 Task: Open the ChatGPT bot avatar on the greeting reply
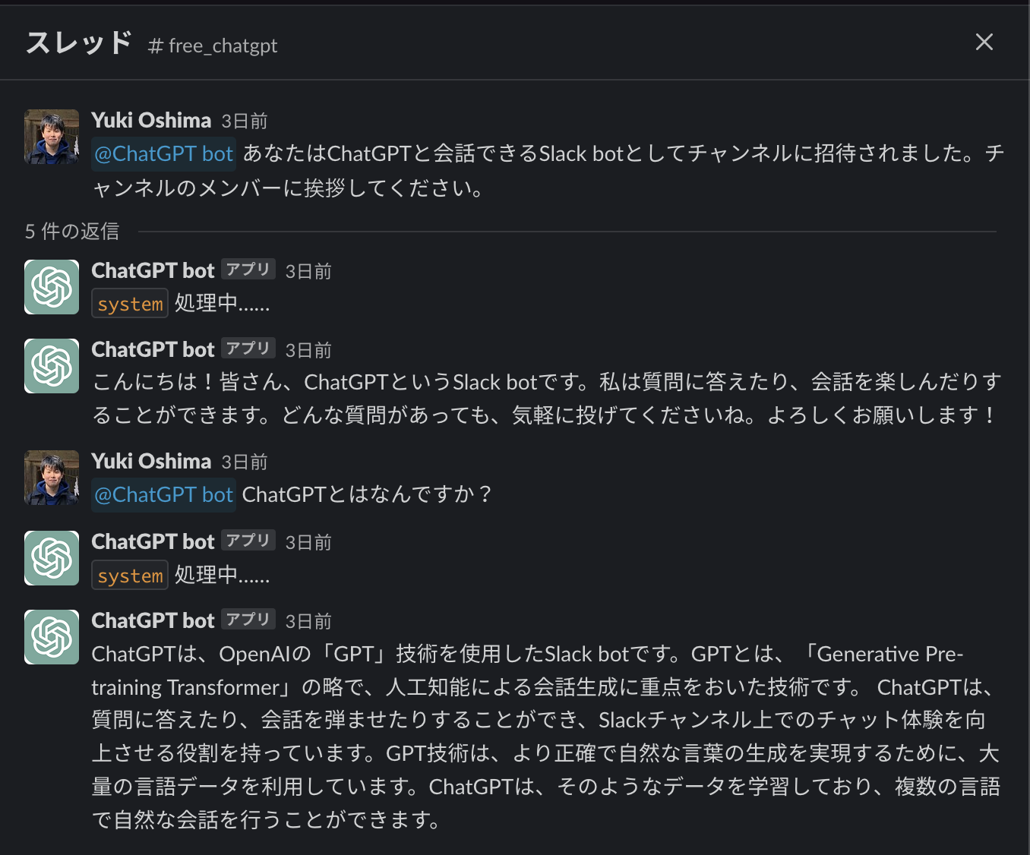tap(51, 366)
